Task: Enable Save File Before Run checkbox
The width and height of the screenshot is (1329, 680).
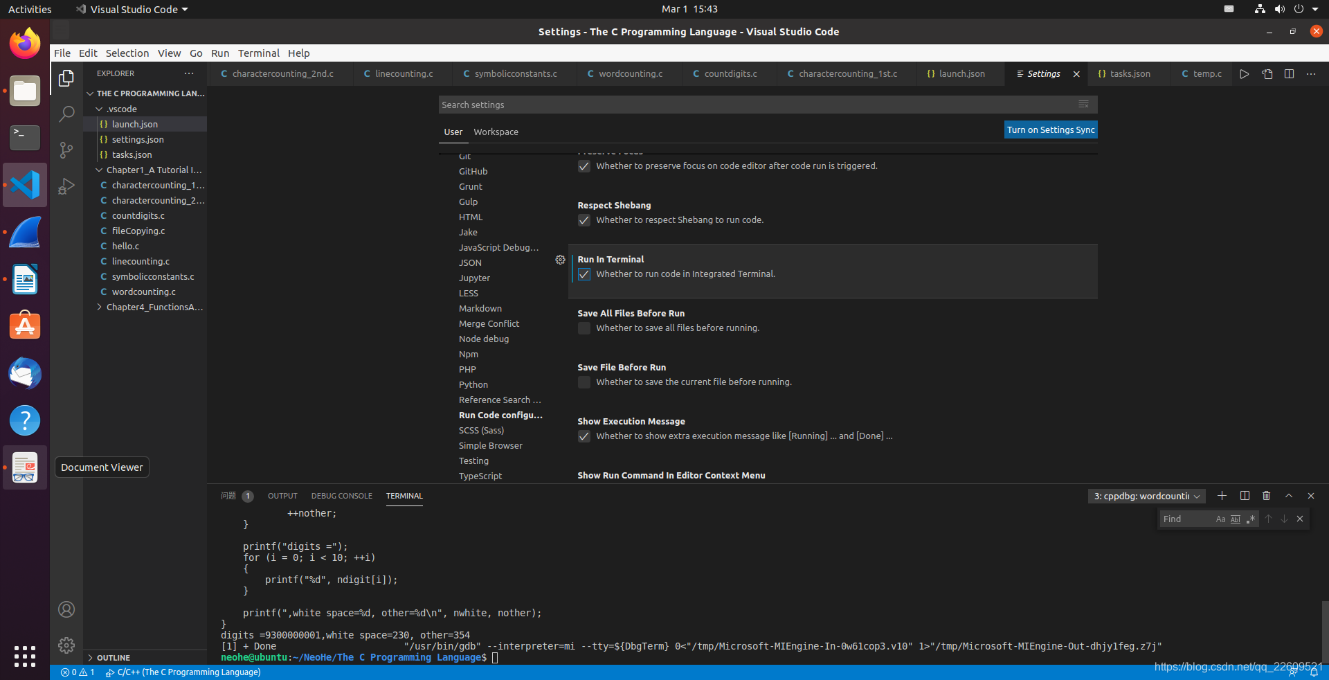Action: click(584, 382)
